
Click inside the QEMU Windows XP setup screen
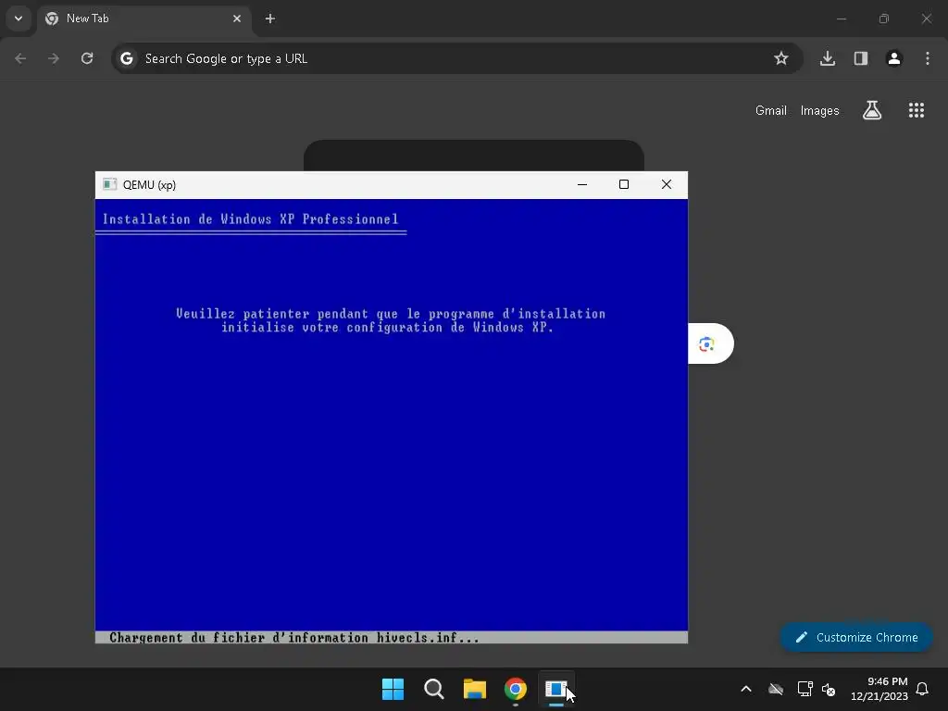(392, 421)
